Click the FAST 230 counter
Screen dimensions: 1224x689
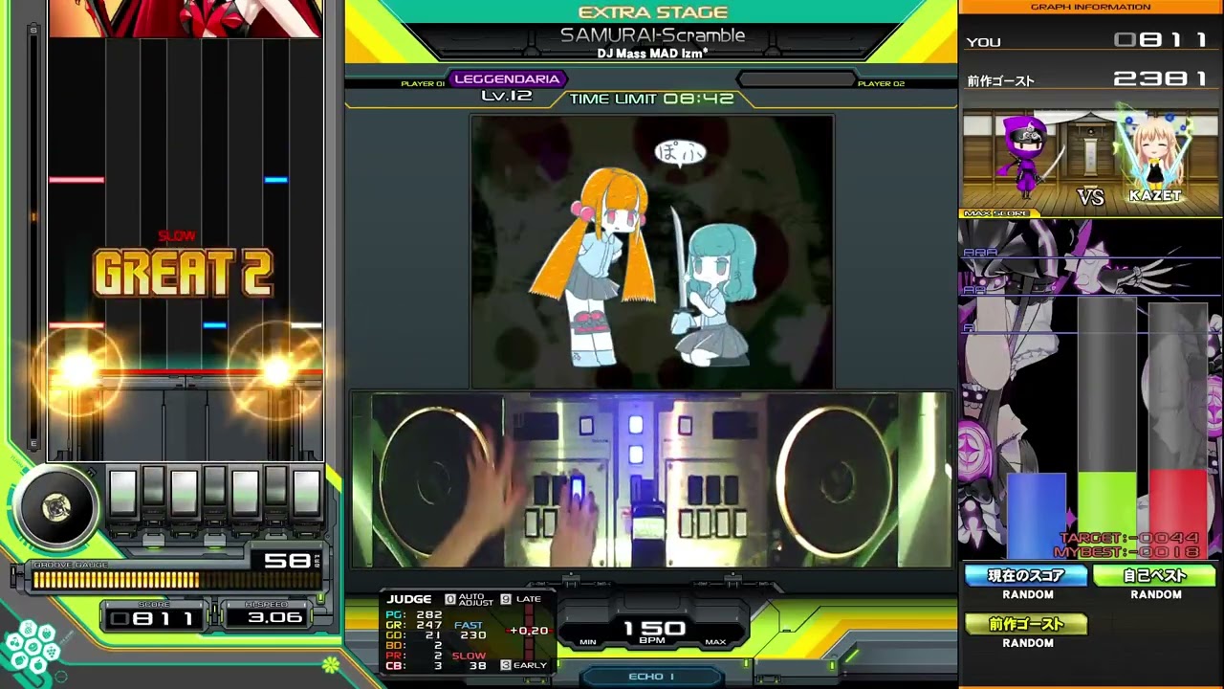[x=470, y=631]
